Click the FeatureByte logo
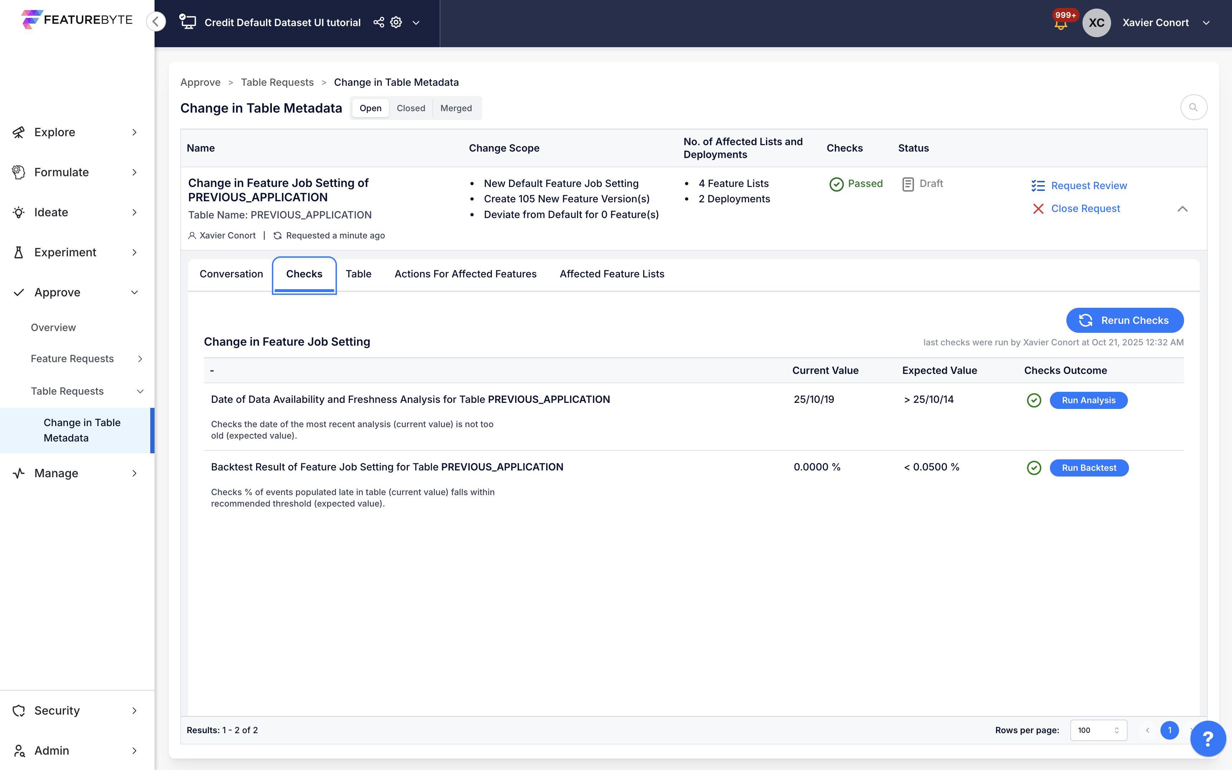This screenshot has width=1232, height=770. (x=77, y=20)
